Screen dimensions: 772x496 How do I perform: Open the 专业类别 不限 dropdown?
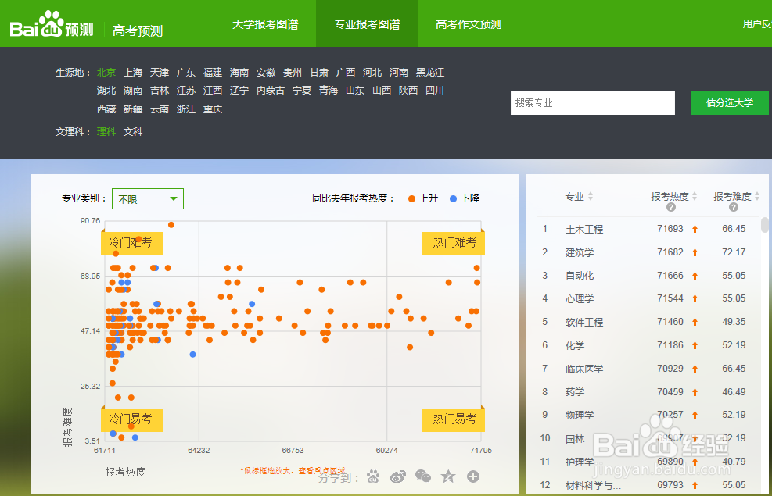click(x=147, y=198)
